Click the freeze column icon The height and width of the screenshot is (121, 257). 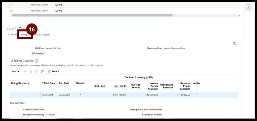42,71
